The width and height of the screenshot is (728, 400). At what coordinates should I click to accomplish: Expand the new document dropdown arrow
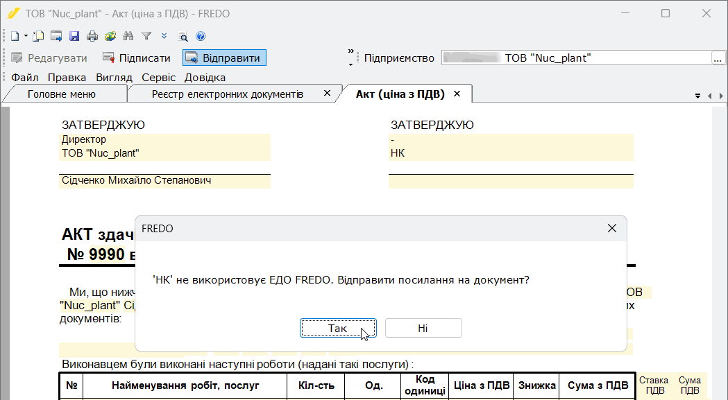(x=26, y=36)
